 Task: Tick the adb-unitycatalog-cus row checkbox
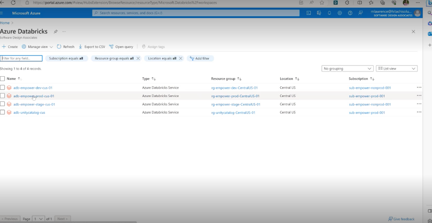(2, 112)
